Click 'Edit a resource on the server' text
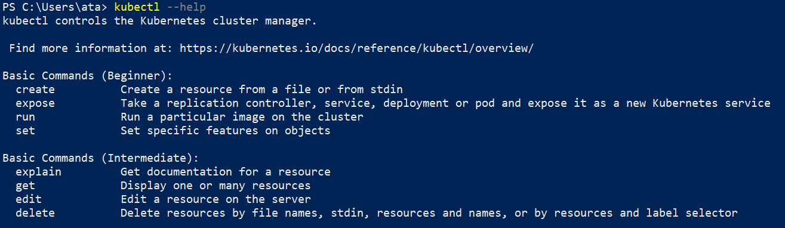Image resolution: width=785 pixels, height=228 pixels. 216,199
